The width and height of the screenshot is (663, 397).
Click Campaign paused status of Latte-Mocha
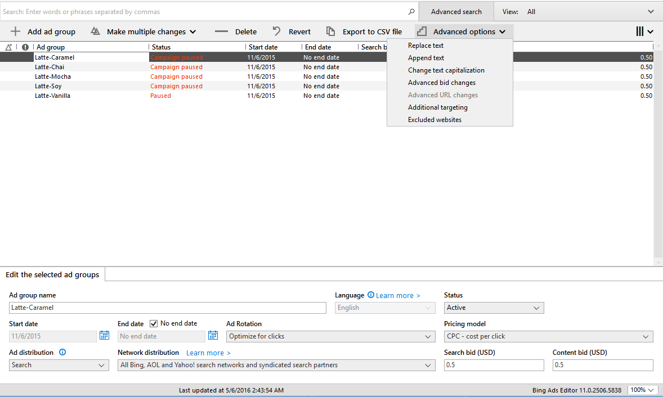tap(176, 76)
